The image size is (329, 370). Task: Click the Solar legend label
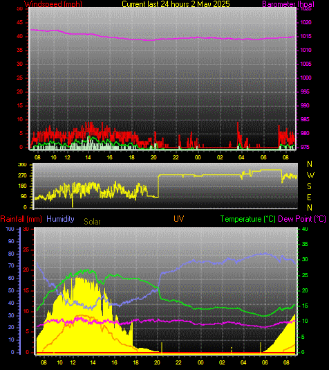pos(92,222)
